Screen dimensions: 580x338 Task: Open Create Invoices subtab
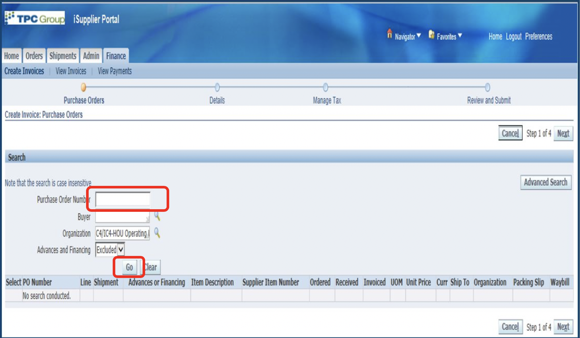(x=24, y=71)
